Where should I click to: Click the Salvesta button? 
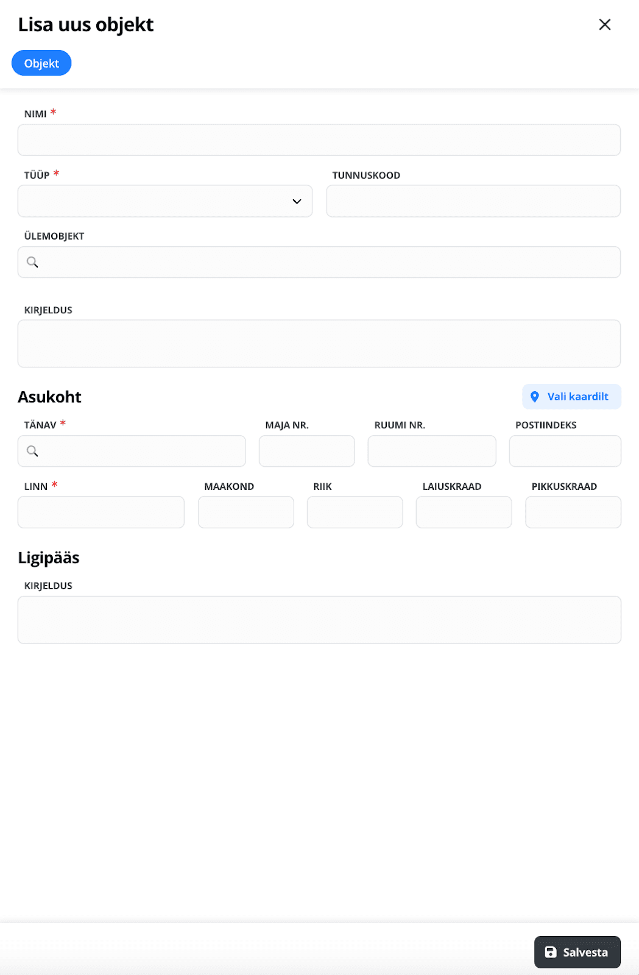pyautogui.click(x=577, y=952)
